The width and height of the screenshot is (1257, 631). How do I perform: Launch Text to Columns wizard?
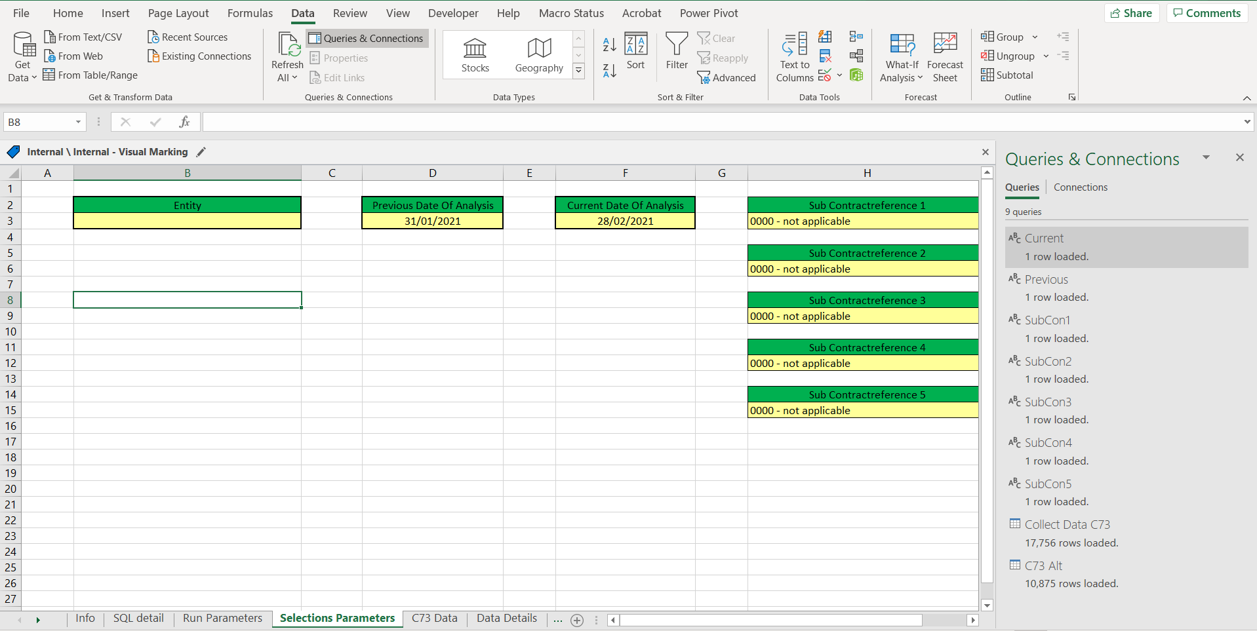pyautogui.click(x=795, y=58)
